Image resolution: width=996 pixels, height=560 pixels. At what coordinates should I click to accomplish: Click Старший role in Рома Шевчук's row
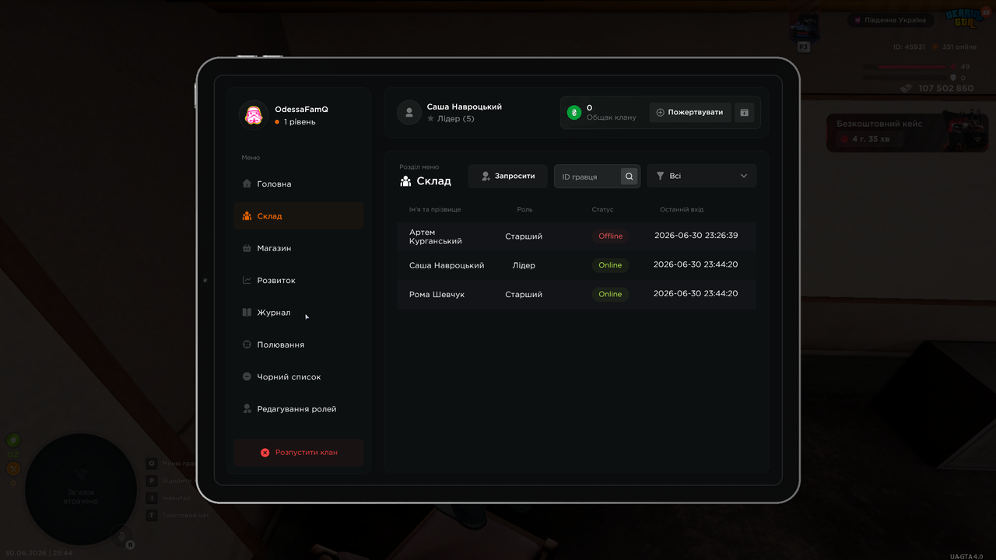click(x=524, y=295)
